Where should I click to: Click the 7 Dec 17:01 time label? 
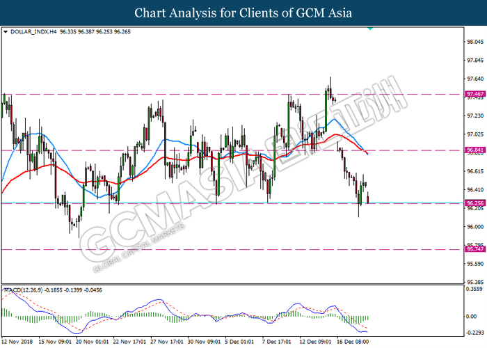pos(276,342)
